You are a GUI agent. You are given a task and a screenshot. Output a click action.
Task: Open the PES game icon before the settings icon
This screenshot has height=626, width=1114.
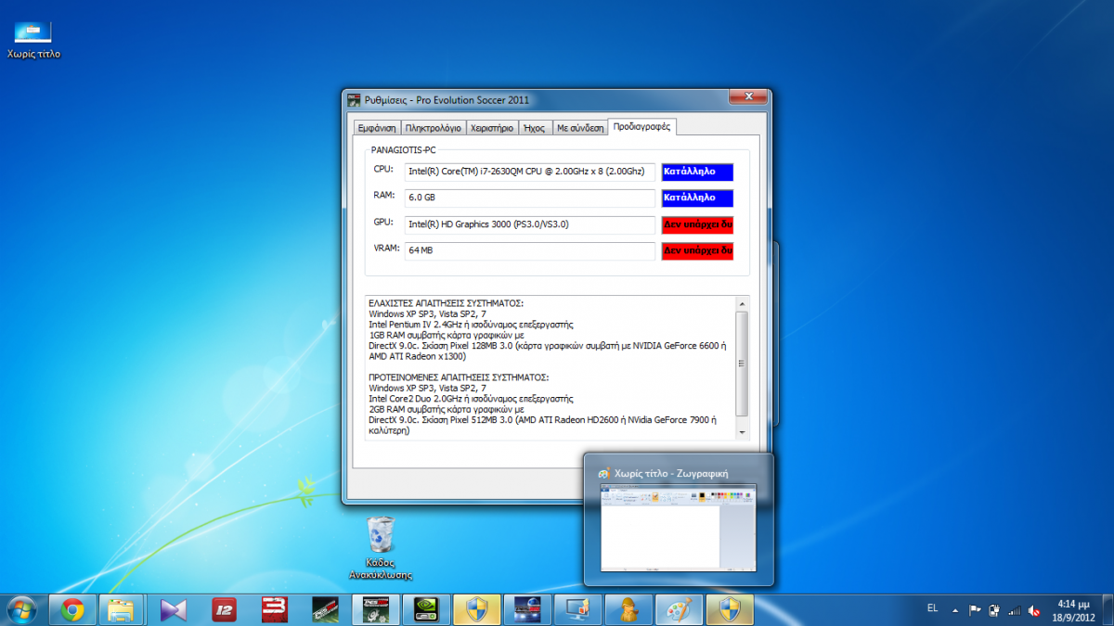tap(324, 609)
